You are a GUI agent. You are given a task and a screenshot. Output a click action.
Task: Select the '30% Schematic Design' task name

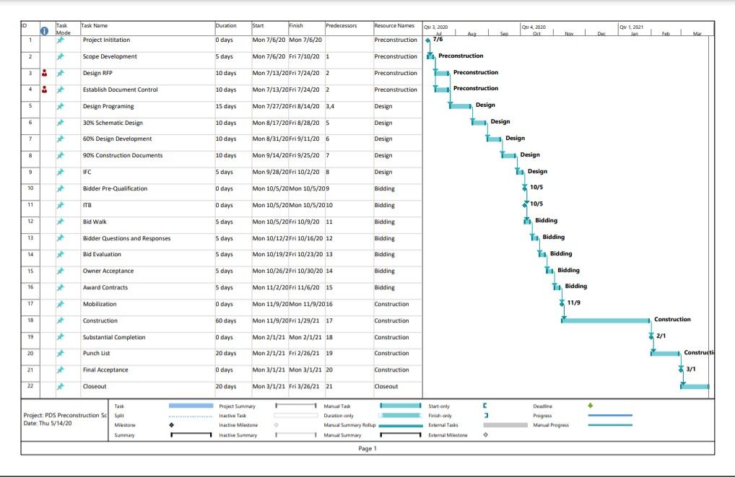(113, 123)
